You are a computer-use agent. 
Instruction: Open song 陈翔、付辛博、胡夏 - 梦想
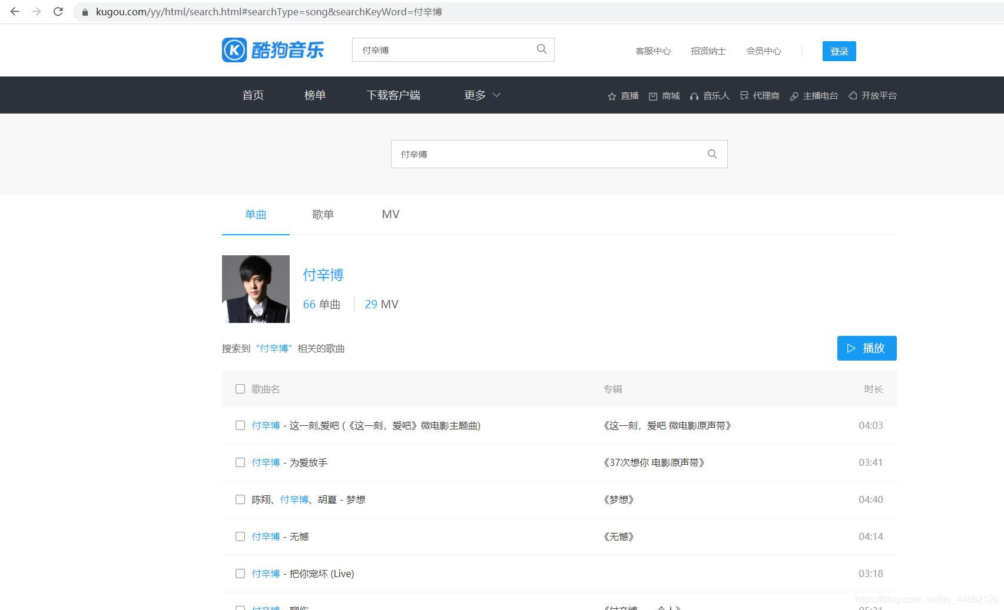309,499
